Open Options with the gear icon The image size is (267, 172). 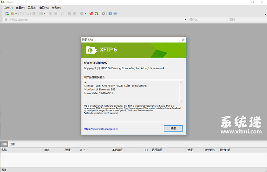point(103,14)
